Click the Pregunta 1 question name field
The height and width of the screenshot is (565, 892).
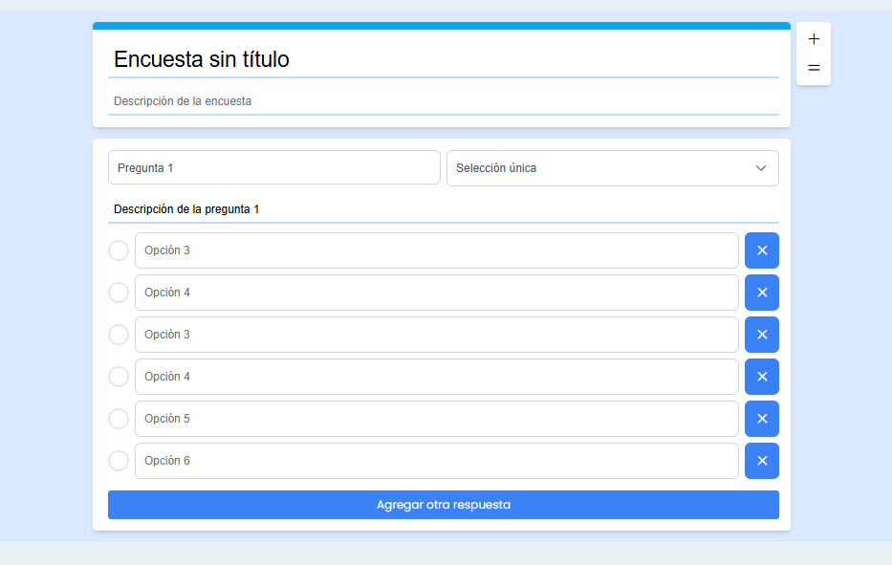point(273,168)
